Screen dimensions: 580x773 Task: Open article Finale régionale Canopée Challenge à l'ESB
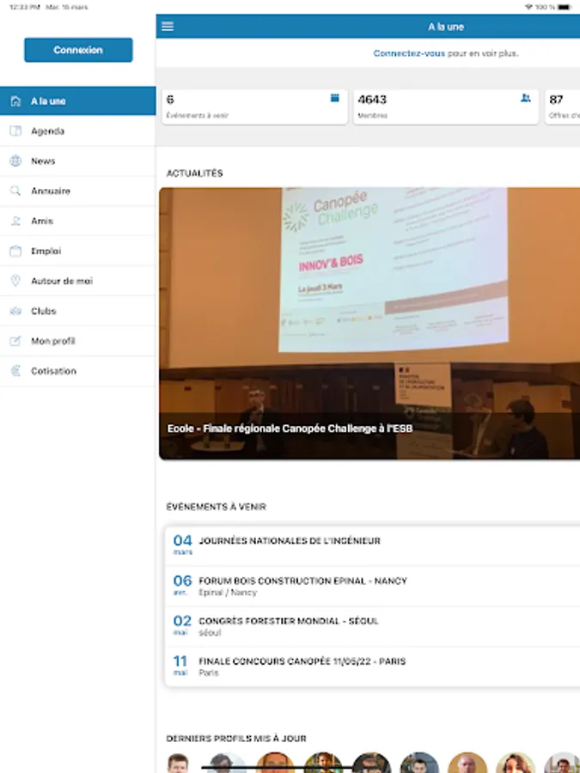pyautogui.click(x=290, y=429)
